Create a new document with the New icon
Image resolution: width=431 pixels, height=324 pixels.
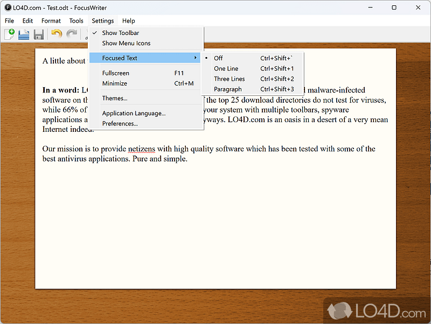[10, 34]
